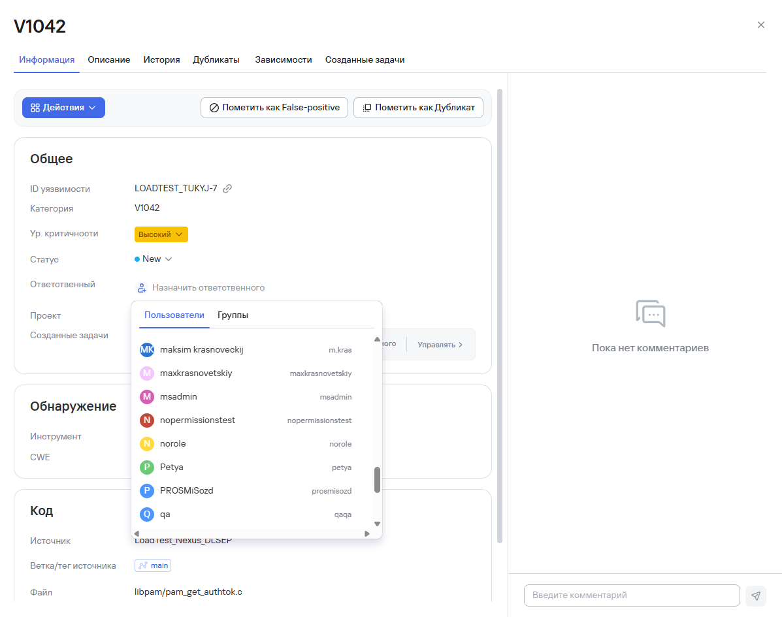Click the m.kras username text
The width and height of the screenshot is (782, 617).
click(x=340, y=351)
